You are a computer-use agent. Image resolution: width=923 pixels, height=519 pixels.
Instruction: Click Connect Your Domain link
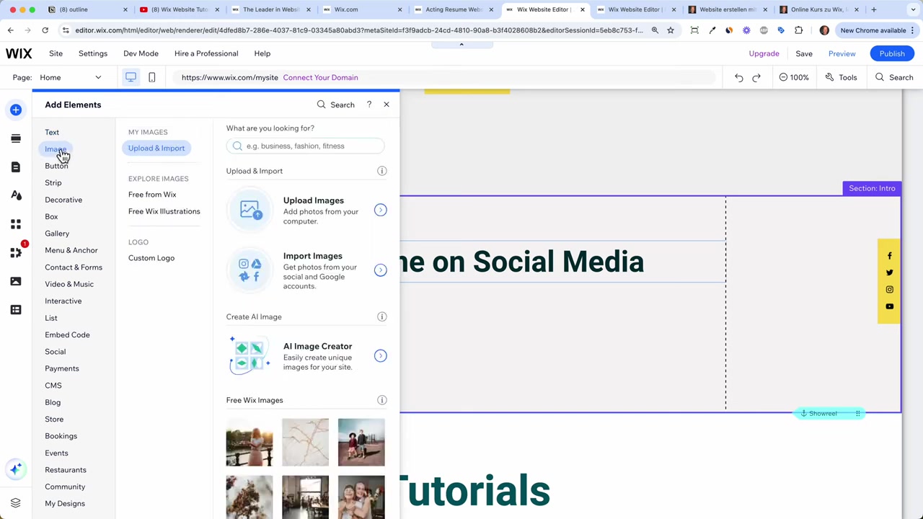pyautogui.click(x=320, y=77)
